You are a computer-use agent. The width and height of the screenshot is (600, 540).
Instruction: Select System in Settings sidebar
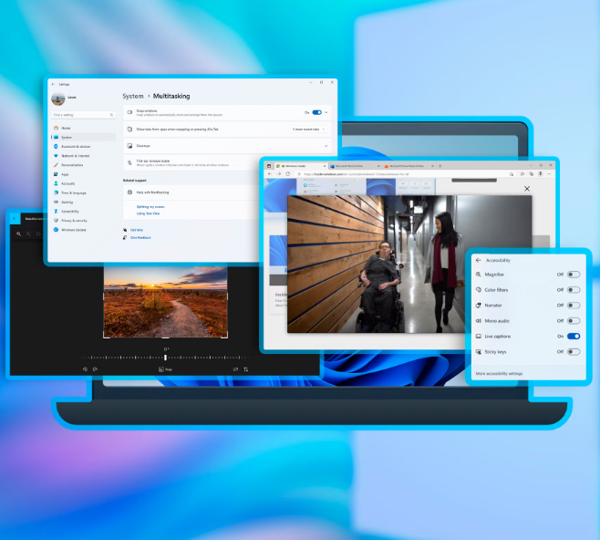click(83, 137)
